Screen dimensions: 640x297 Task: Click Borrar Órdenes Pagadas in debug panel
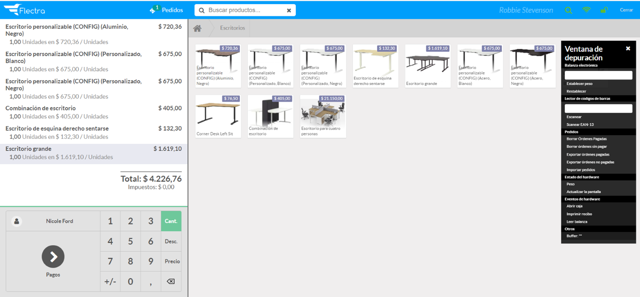click(586, 139)
